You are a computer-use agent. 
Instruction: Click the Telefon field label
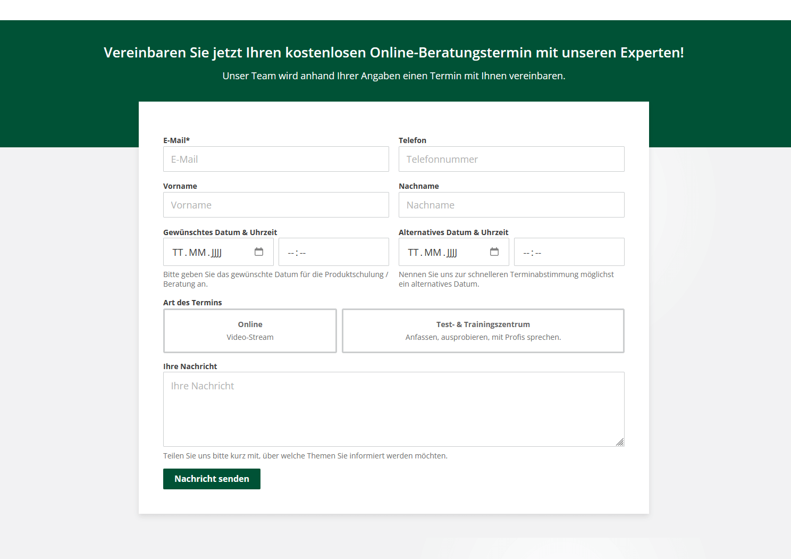(x=413, y=140)
